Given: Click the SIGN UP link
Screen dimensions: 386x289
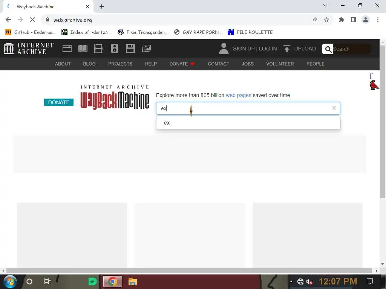Looking at the screenshot, I should [x=244, y=49].
